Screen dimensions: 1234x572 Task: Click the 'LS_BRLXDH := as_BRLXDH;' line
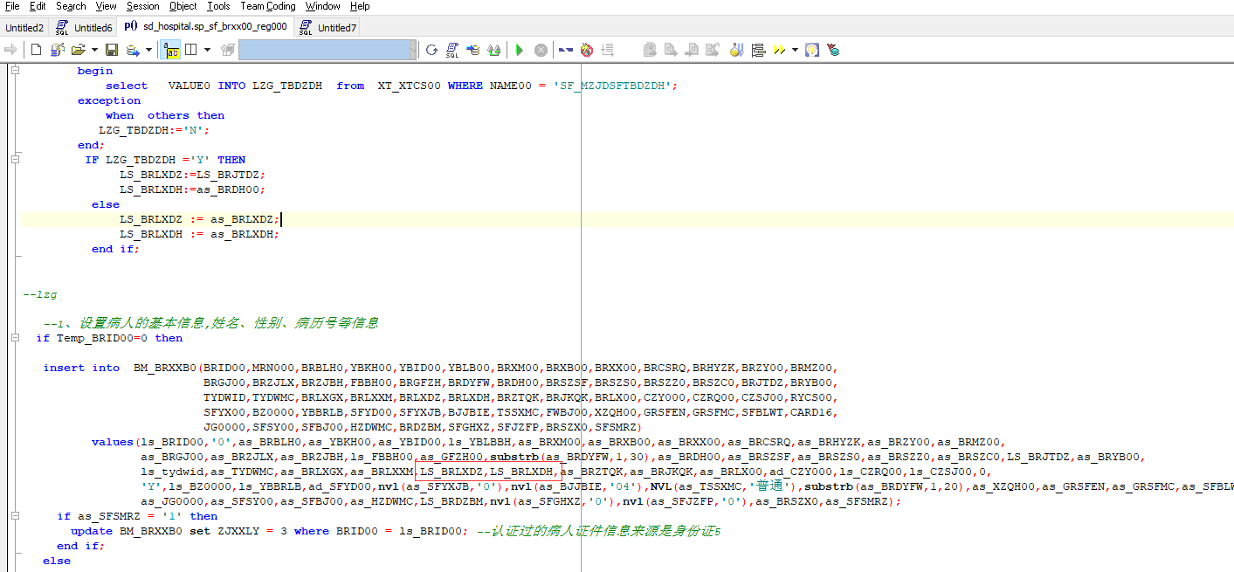click(x=199, y=234)
